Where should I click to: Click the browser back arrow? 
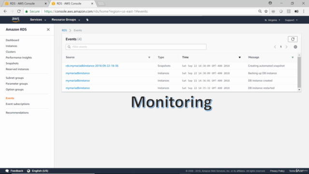tap(5, 12)
